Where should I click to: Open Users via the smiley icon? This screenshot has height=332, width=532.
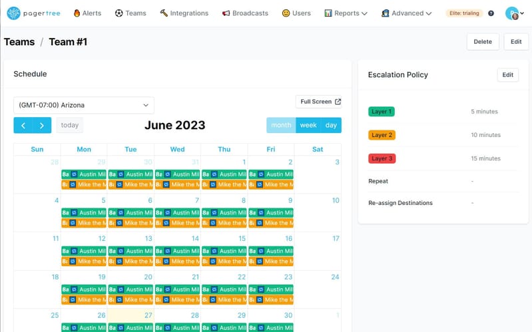286,13
